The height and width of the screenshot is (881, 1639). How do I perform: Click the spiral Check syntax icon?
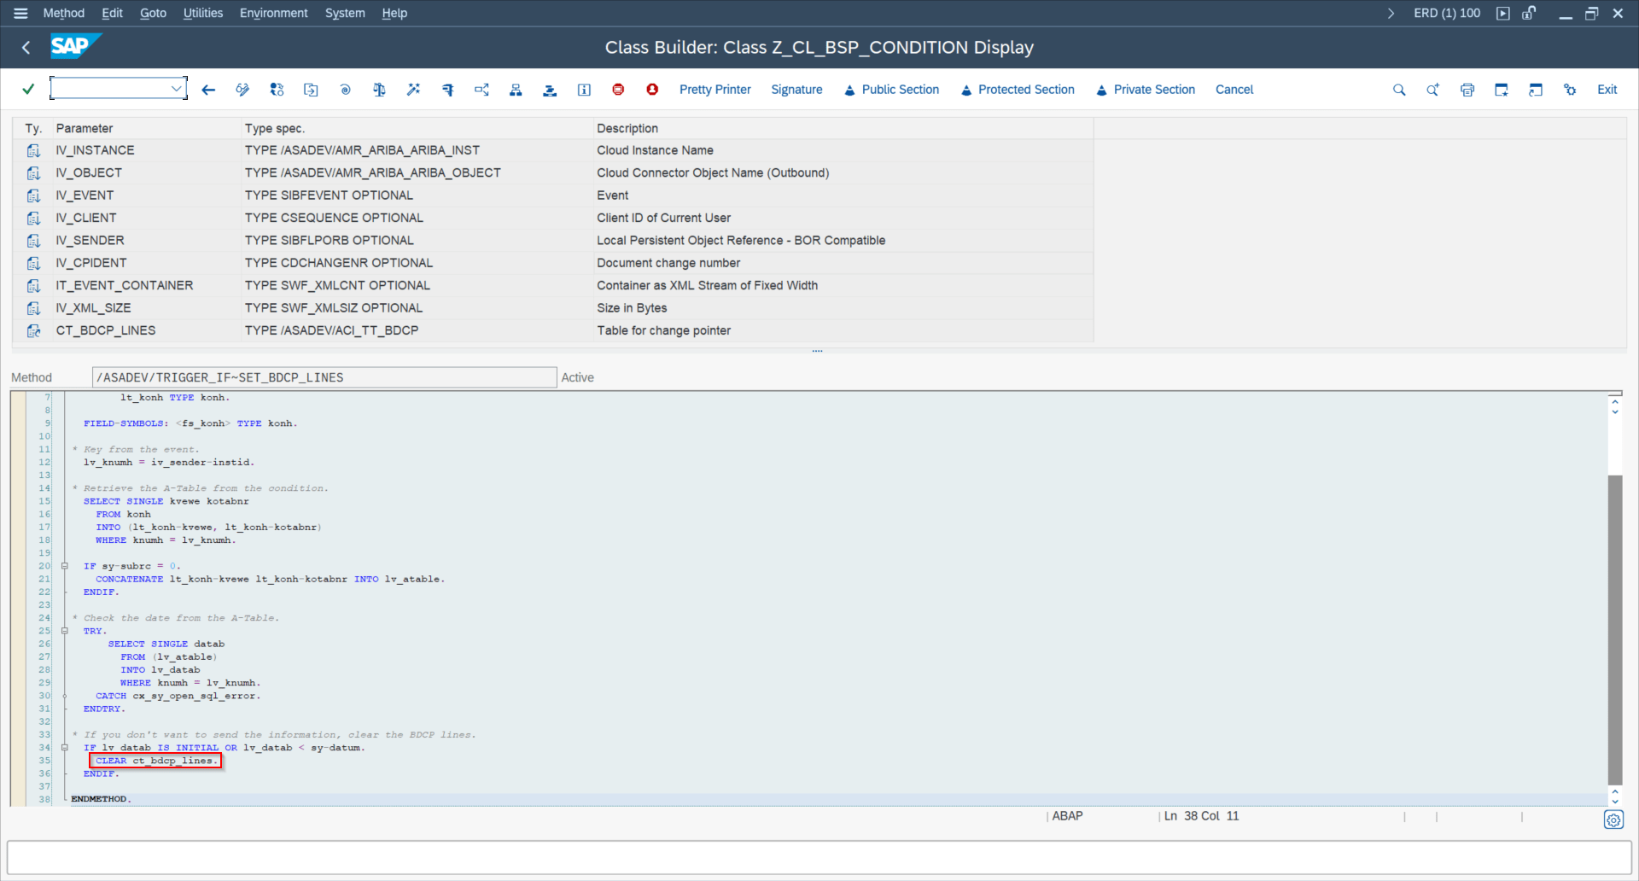(x=345, y=90)
